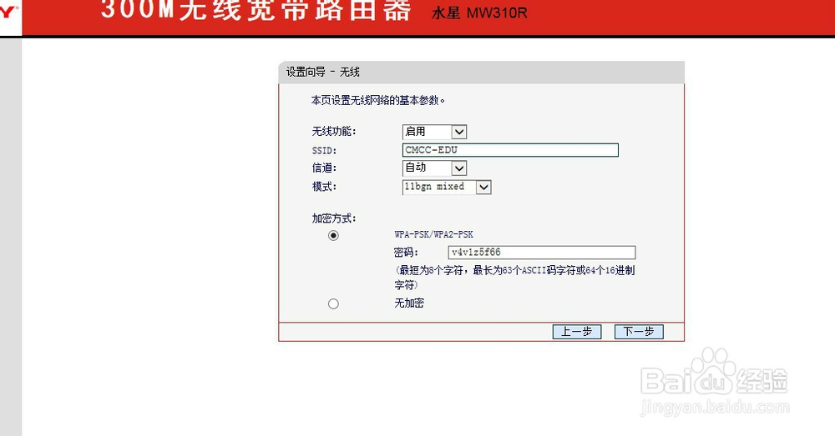
Task: Click the 下一步 next step button
Action: click(x=639, y=332)
